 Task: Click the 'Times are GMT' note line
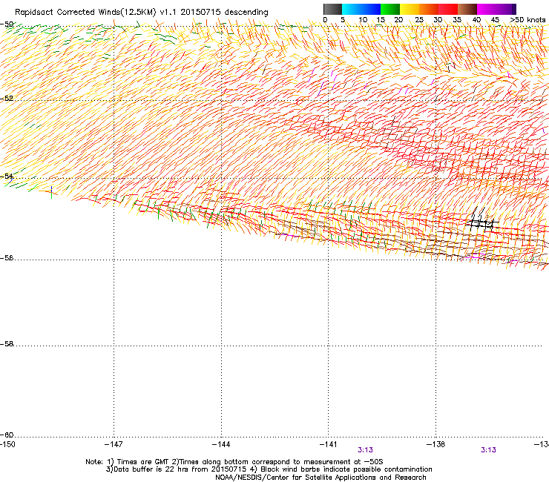[x=234, y=462]
